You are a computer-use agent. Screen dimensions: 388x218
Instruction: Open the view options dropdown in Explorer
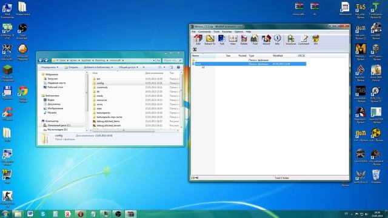coord(164,67)
